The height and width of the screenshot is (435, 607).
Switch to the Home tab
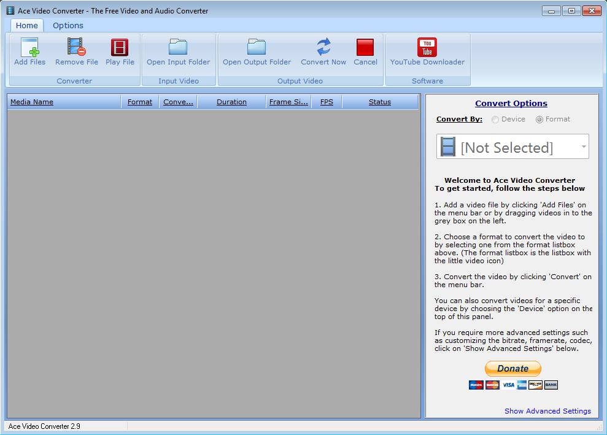pyautogui.click(x=27, y=25)
